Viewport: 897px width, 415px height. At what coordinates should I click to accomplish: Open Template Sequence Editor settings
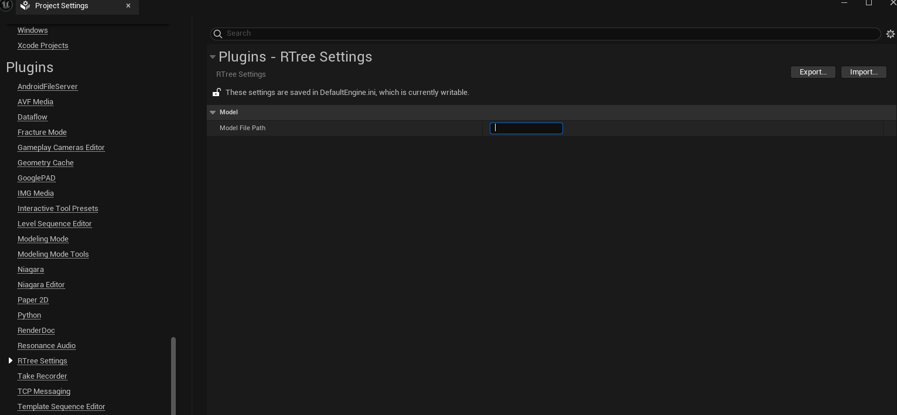click(62, 407)
